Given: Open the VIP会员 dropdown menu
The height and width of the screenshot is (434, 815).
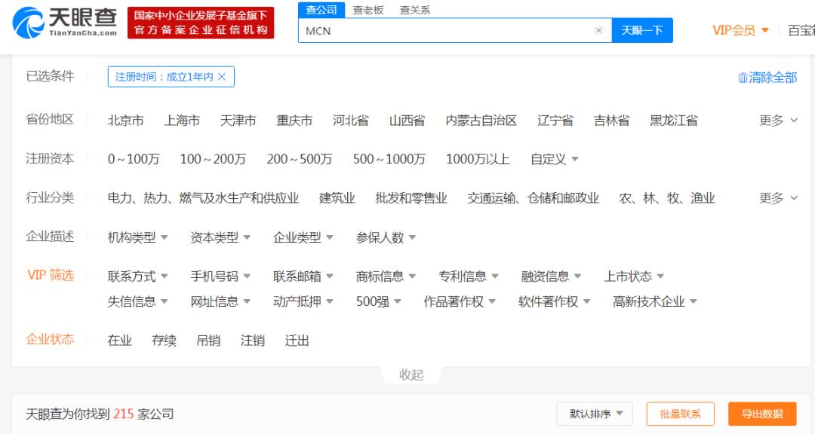Looking at the screenshot, I should click(740, 31).
